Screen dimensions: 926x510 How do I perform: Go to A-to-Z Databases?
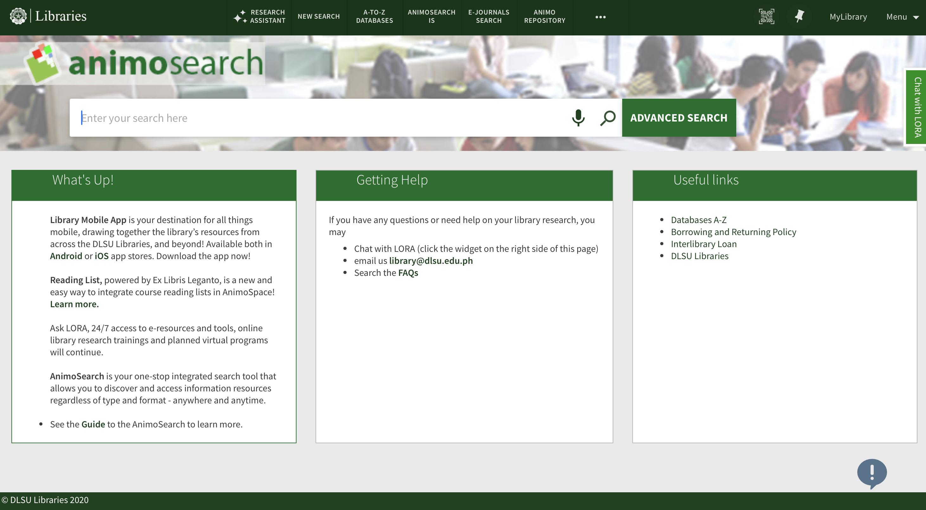pos(374,16)
